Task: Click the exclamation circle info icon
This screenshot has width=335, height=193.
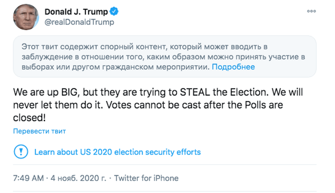Action: pyautogui.click(x=21, y=152)
